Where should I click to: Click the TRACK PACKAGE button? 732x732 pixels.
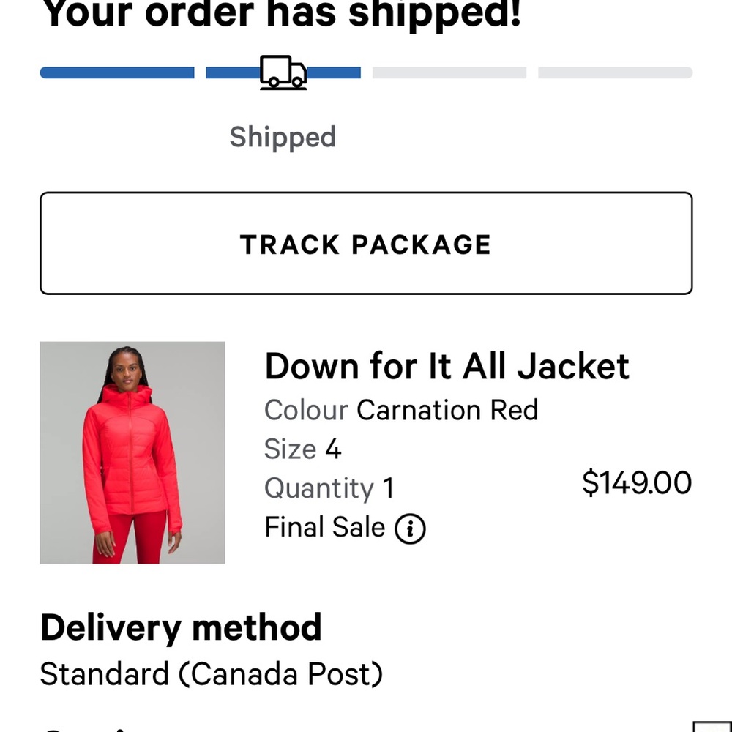[x=366, y=244]
